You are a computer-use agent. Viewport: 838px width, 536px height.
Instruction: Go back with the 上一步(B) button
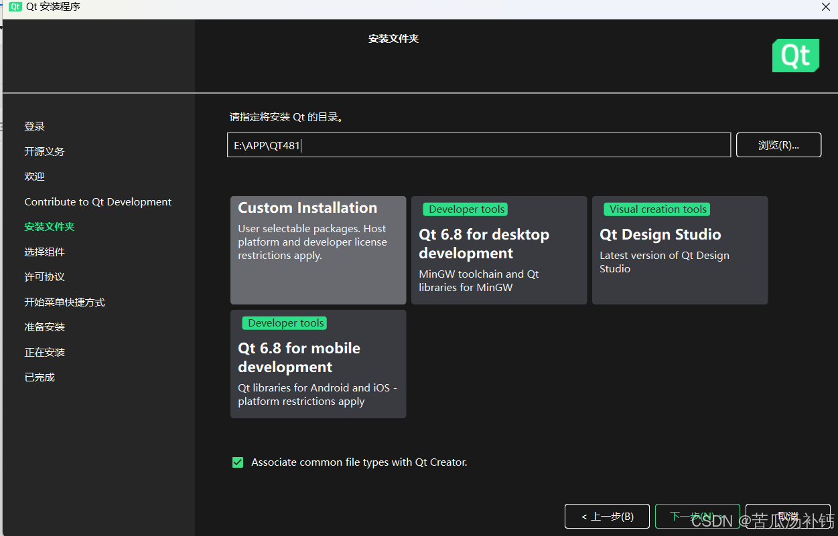608,517
